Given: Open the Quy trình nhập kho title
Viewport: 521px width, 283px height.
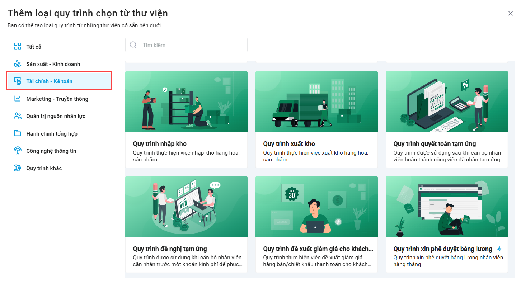Looking at the screenshot, I should click(x=160, y=144).
